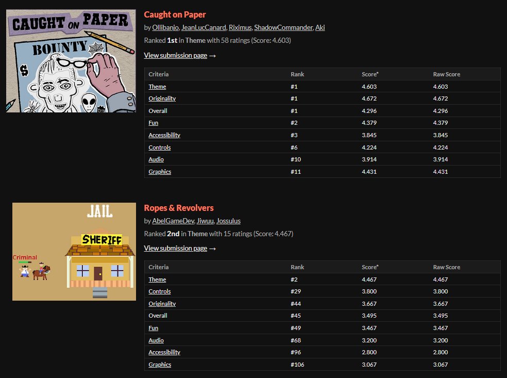Open Fun criteria in Caught on Paper table

click(153, 123)
